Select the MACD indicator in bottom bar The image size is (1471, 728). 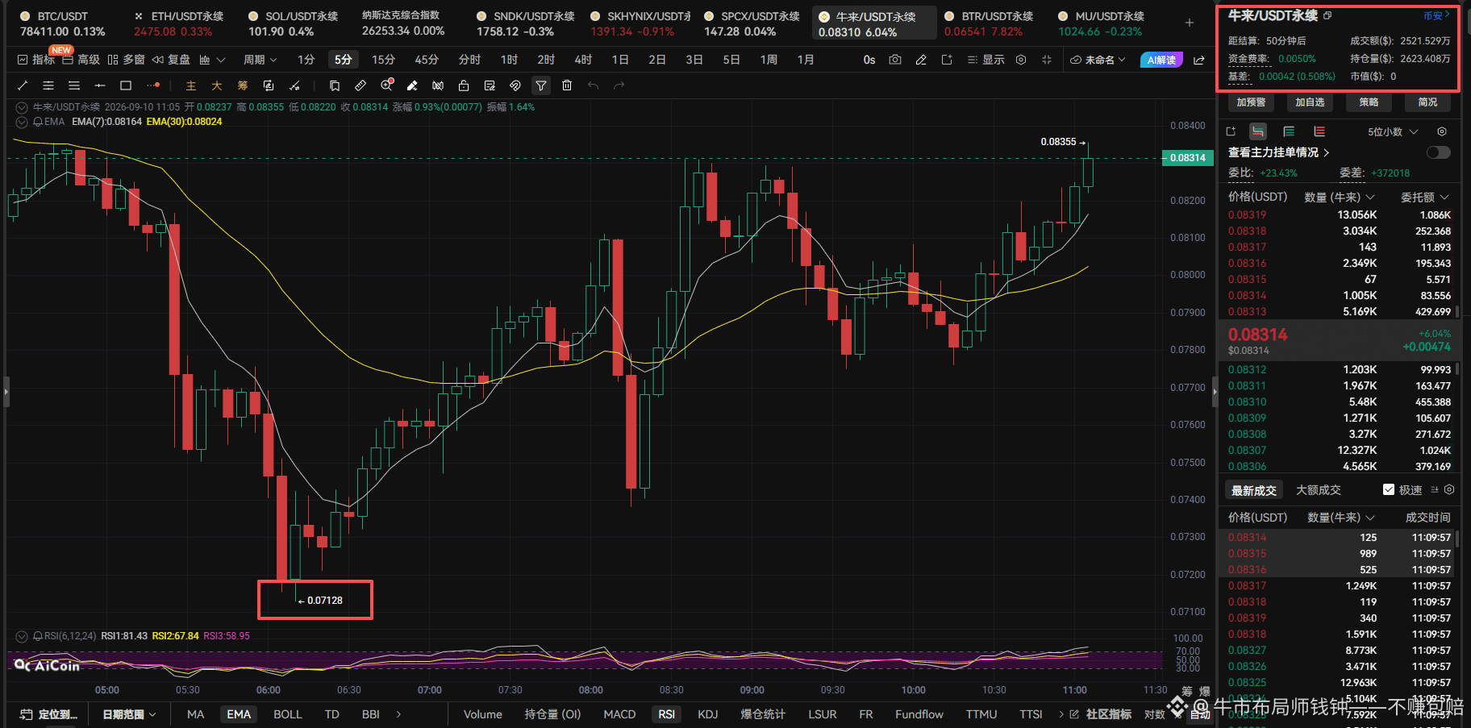[619, 714]
